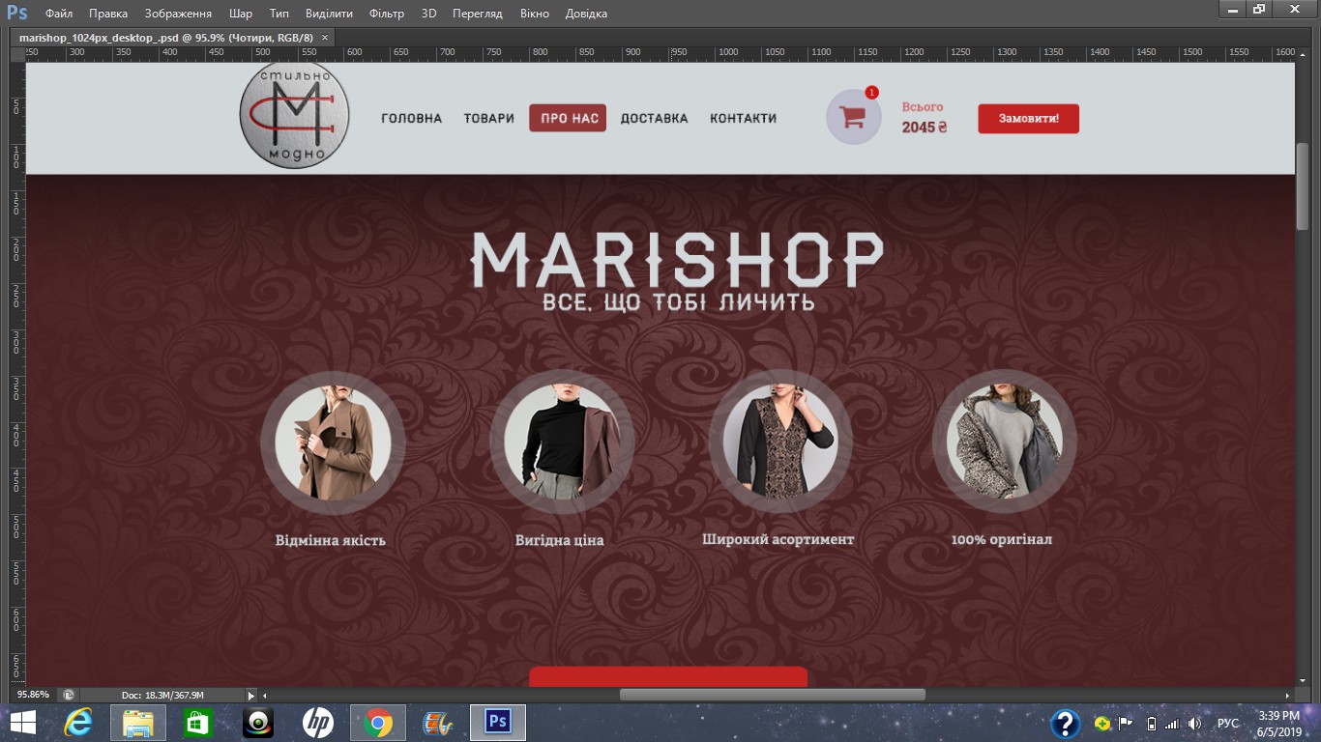Click the red Замовити! button

point(1028,119)
